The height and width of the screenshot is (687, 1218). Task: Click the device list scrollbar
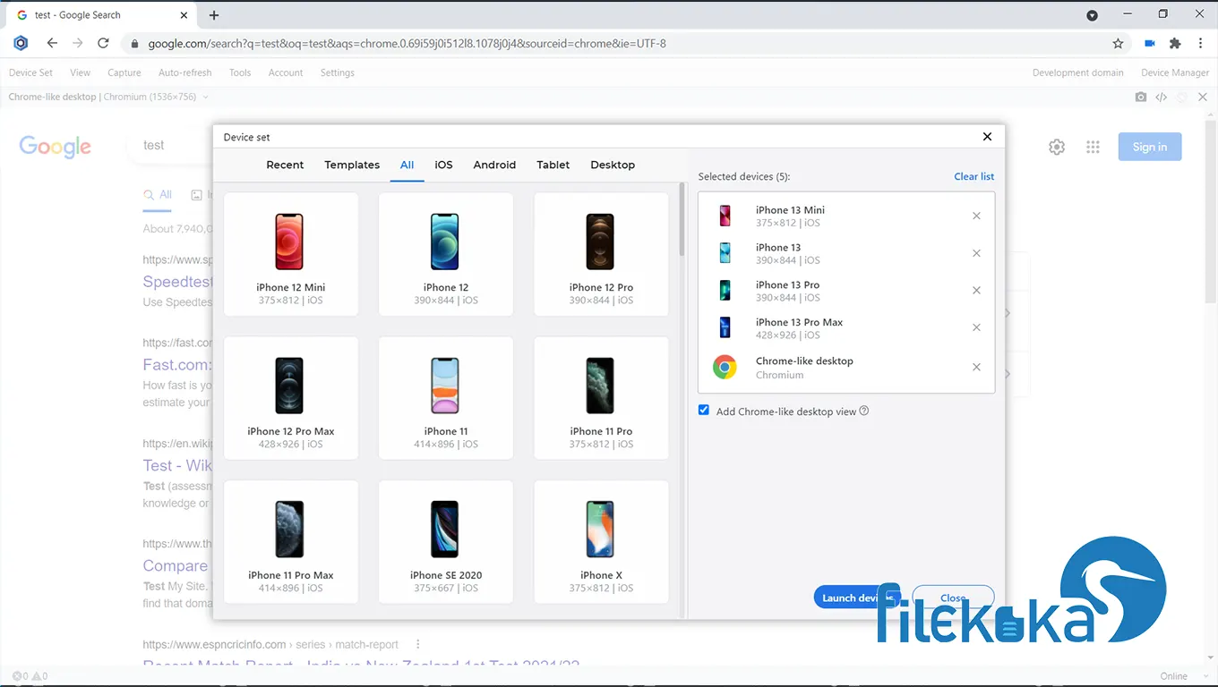click(x=682, y=219)
